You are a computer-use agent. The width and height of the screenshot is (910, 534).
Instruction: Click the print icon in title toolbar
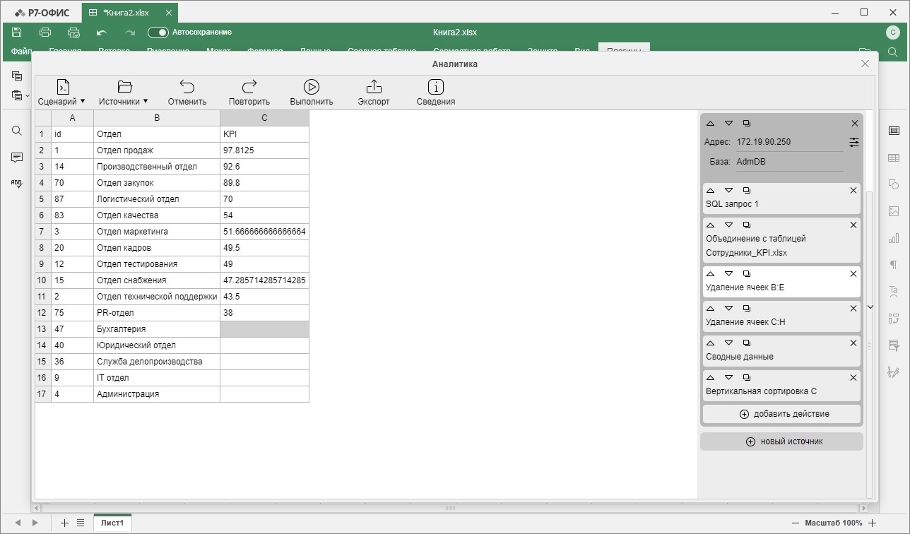pos(45,32)
